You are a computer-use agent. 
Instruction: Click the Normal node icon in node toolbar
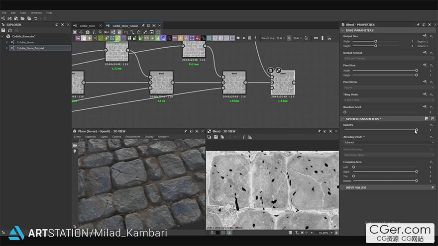coord(163,38)
